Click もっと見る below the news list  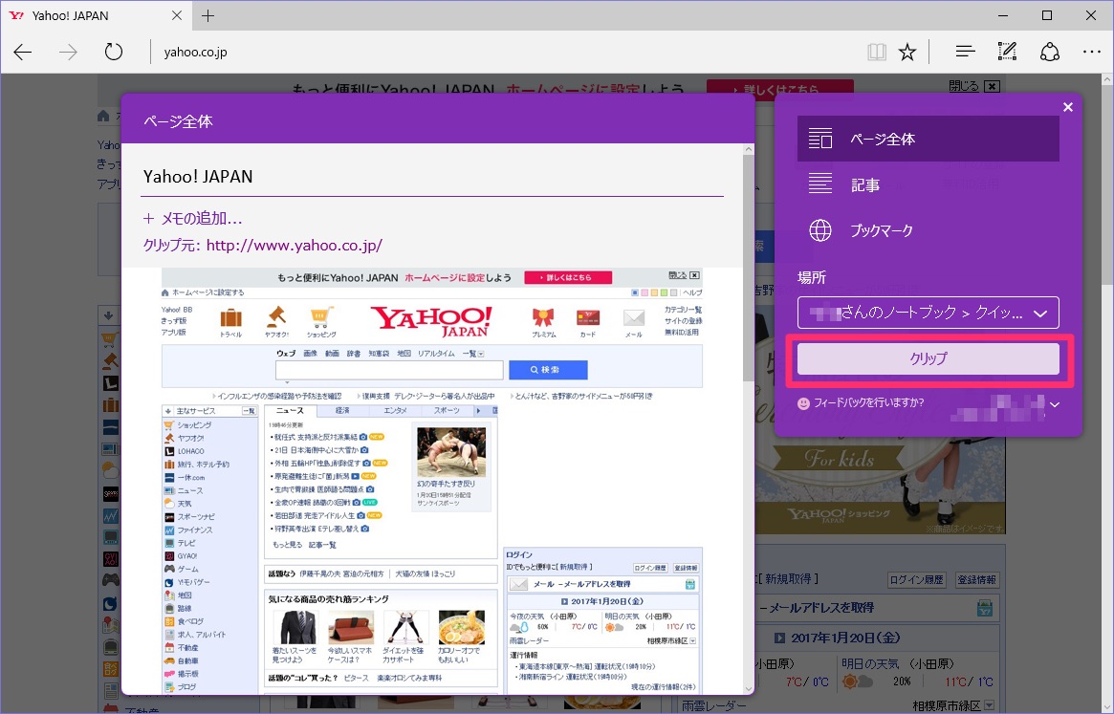(x=287, y=545)
